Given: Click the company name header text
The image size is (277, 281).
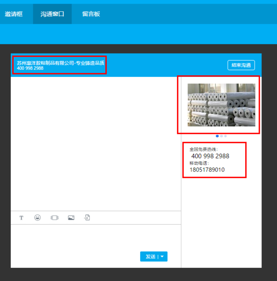Looking at the screenshot, I should [x=61, y=62].
